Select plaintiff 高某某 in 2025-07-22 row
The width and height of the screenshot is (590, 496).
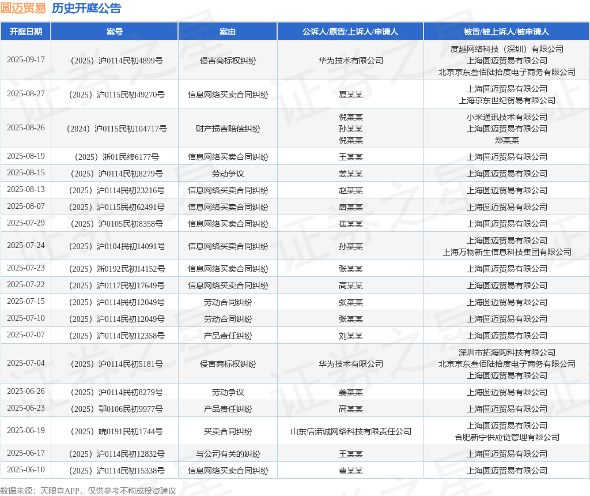[351, 286]
